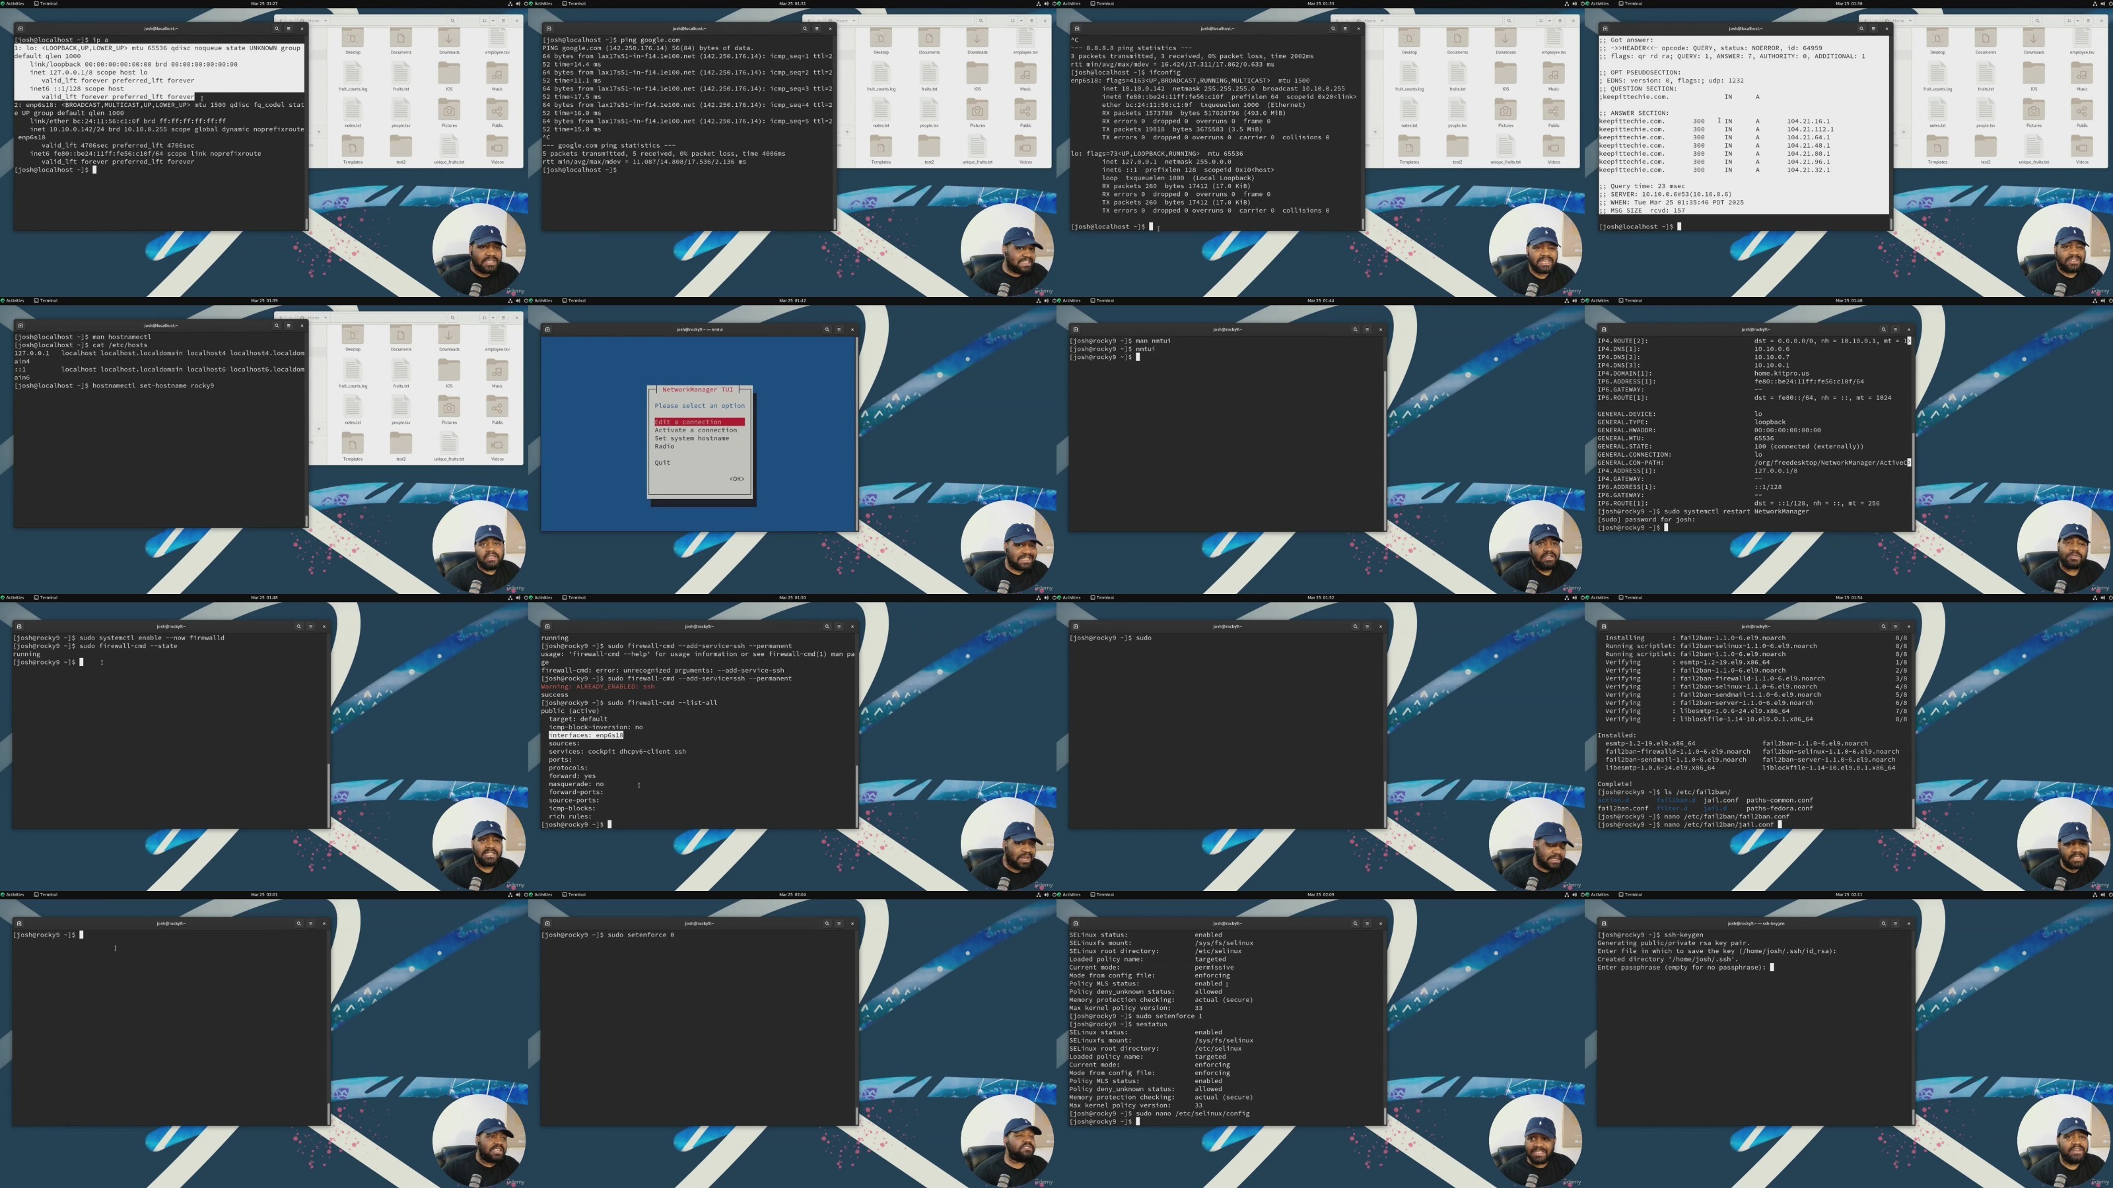
Task: Open the clock menu showing Mar 25 01:42
Action: click(792, 300)
